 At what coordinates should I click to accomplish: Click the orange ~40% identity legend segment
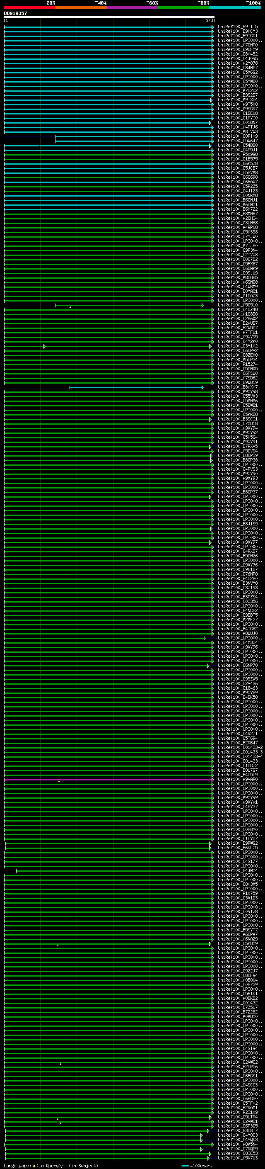[x=81, y=7]
